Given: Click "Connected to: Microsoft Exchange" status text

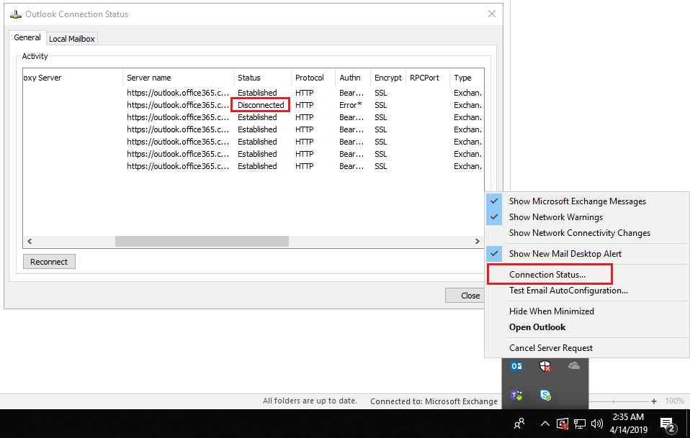Looking at the screenshot, I should point(434,401).
